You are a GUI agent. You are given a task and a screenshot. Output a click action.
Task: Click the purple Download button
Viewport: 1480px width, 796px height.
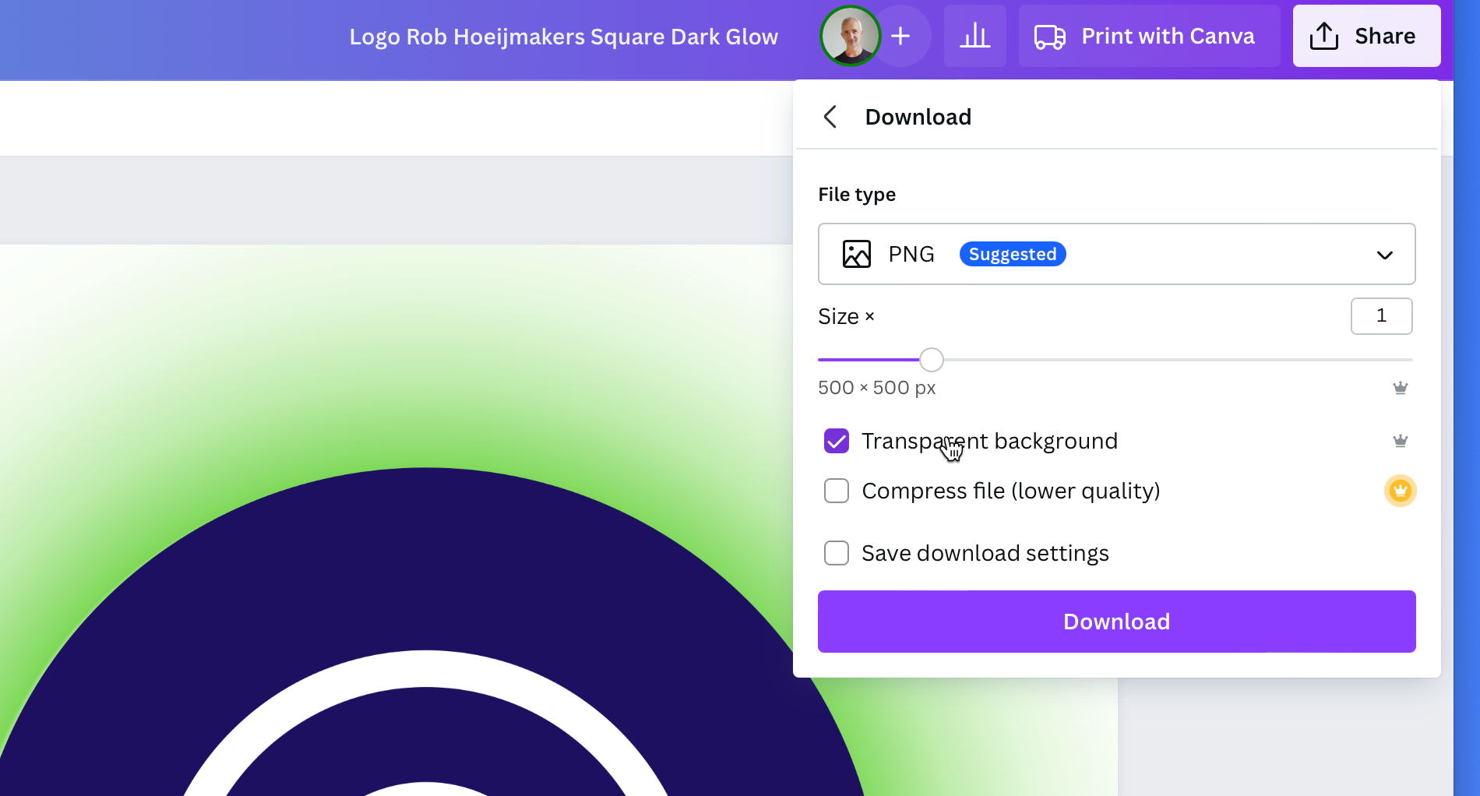click(x=1116, y=621)
